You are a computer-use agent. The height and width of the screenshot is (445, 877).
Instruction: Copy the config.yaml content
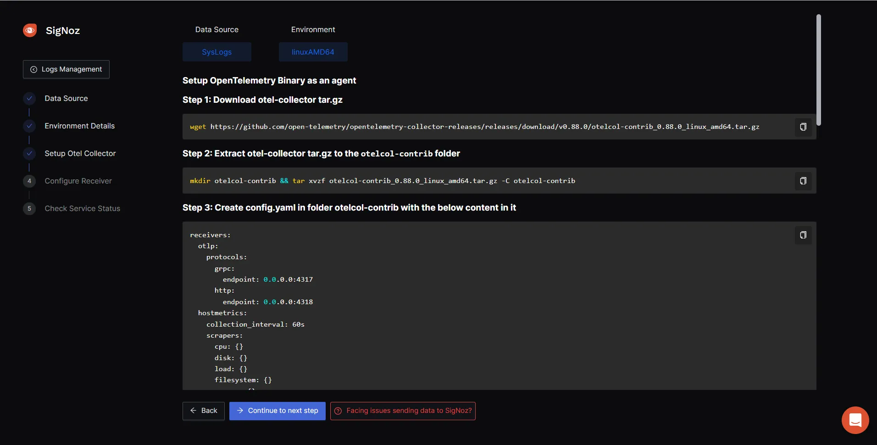click(803, 235)
